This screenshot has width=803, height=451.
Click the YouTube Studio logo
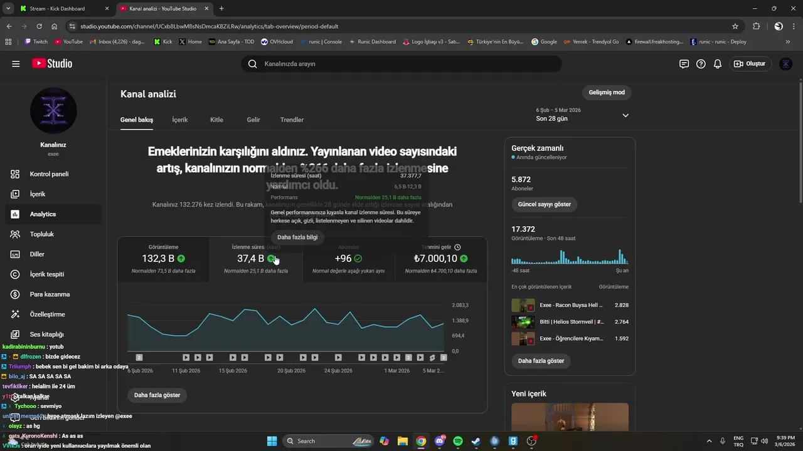(x=52, y=64)
